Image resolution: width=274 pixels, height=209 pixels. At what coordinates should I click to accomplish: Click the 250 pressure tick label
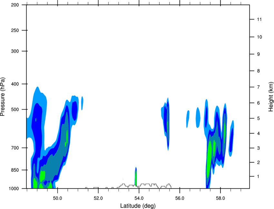(x=15, y=30)
